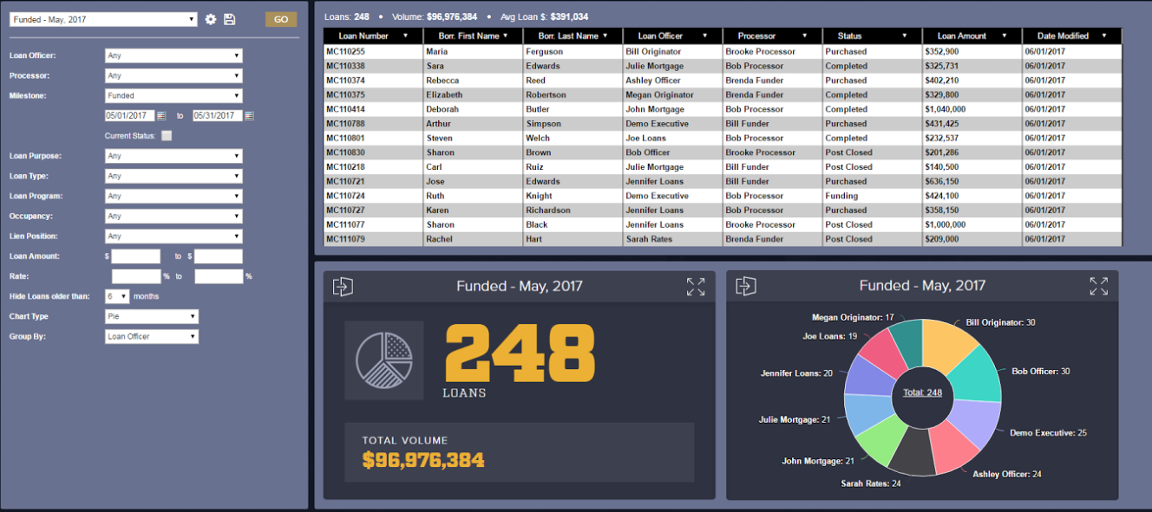Select loan number MC110414 cell
This screenshot has width=1152, height=512.
(x=373, y=109)
